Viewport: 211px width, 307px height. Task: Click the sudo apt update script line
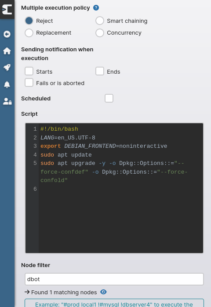tap(66, 155)
